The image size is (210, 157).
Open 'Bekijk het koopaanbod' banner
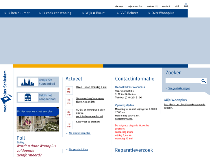tap(38, 97)
